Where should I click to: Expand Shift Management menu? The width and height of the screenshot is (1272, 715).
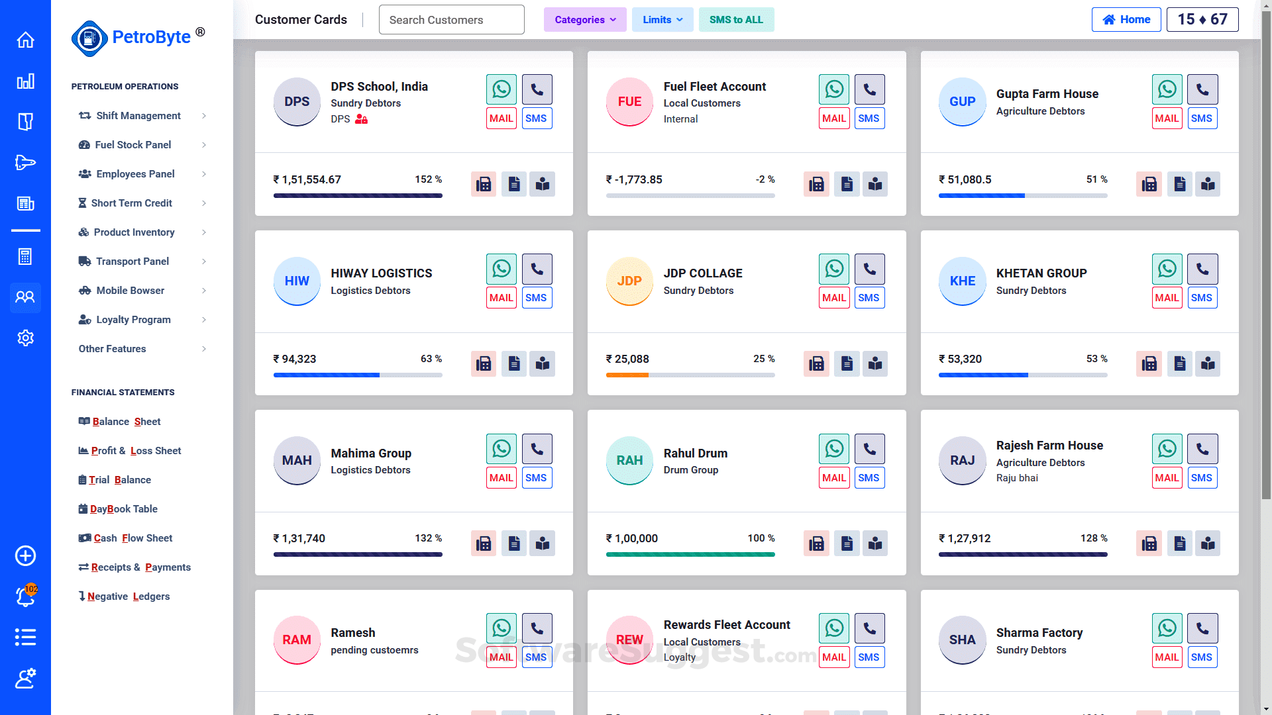click(x=138, y=116)
